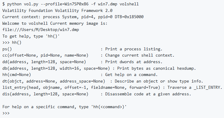Click 'Change current shell context.' description
This screenshot has height=118, width=224.
[x=140, y=55]
